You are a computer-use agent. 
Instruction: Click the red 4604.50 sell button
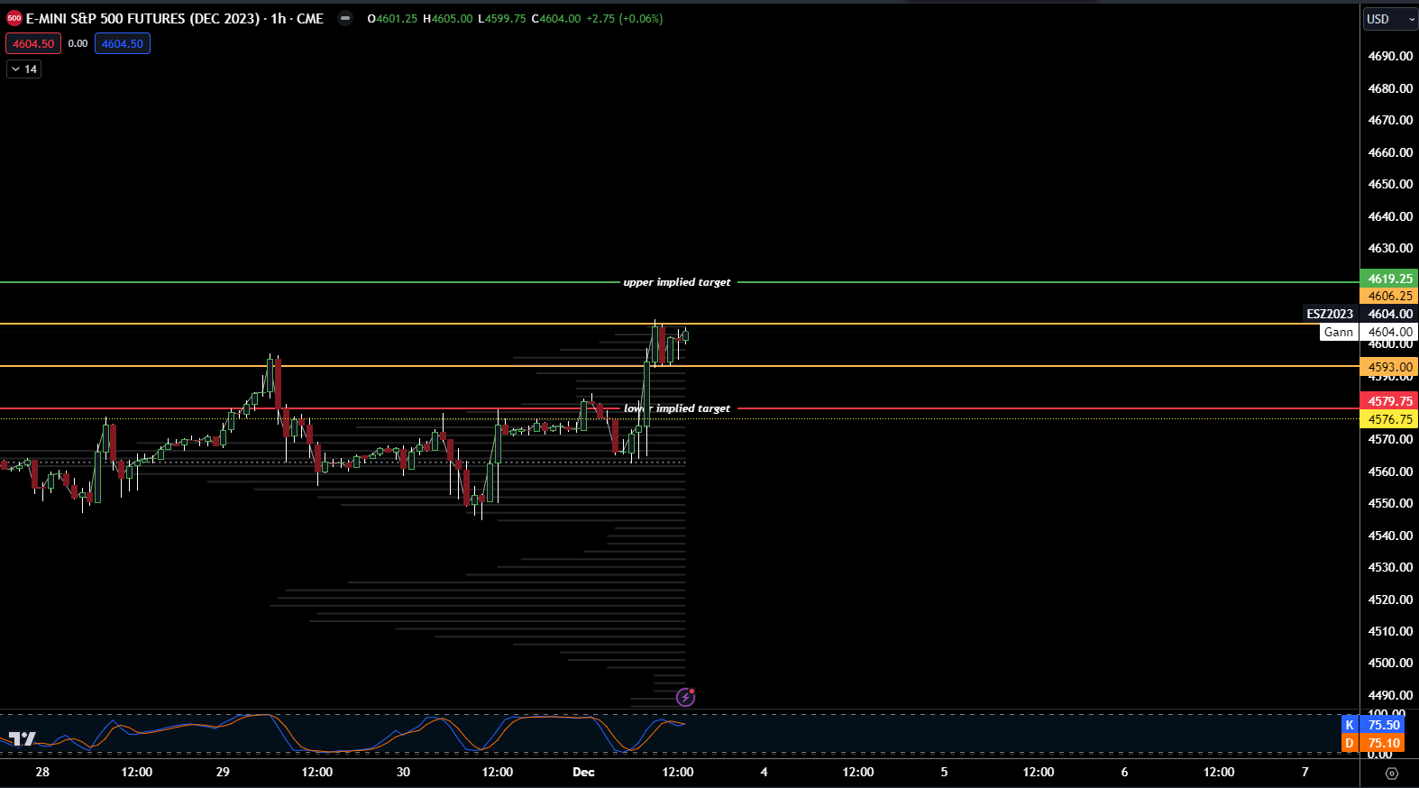[33, 43]
